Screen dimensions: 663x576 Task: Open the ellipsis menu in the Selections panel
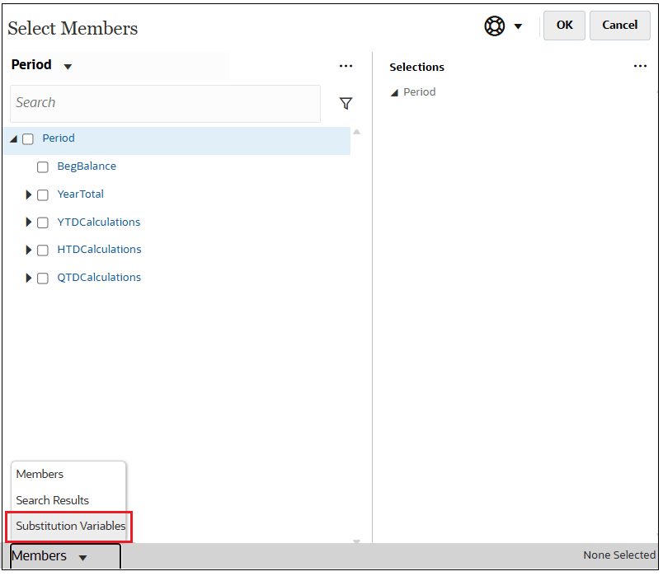641,66
